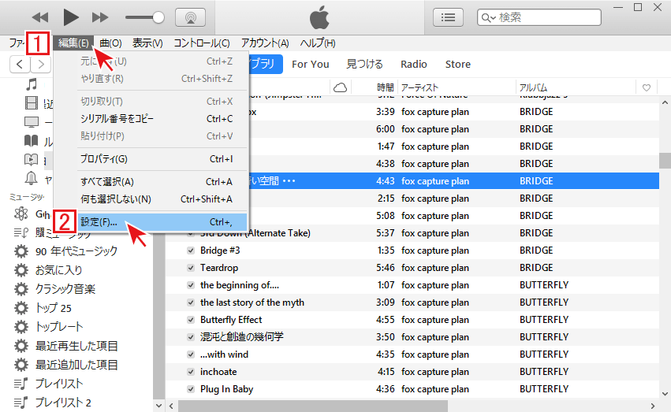Select the bell tones icon
Screen dimensions: 671x412
(32, 178)
